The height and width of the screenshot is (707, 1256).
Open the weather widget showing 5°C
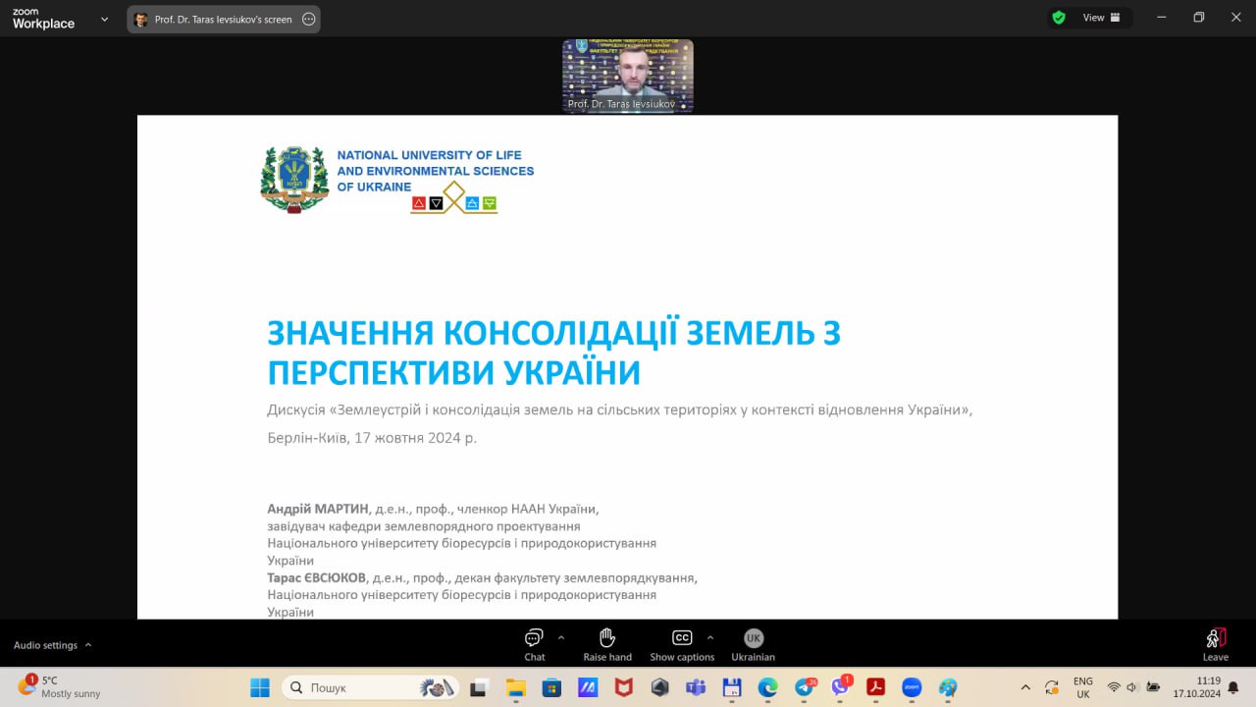click(x=59, y=687)
